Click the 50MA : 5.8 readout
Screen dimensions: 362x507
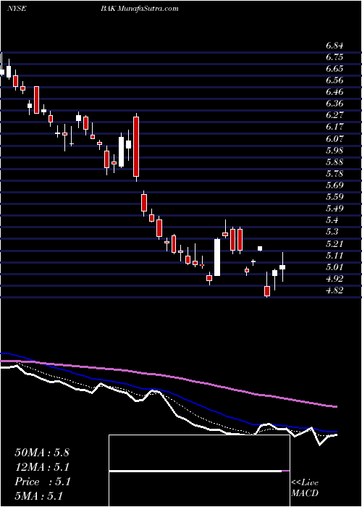tap(42, 453)
